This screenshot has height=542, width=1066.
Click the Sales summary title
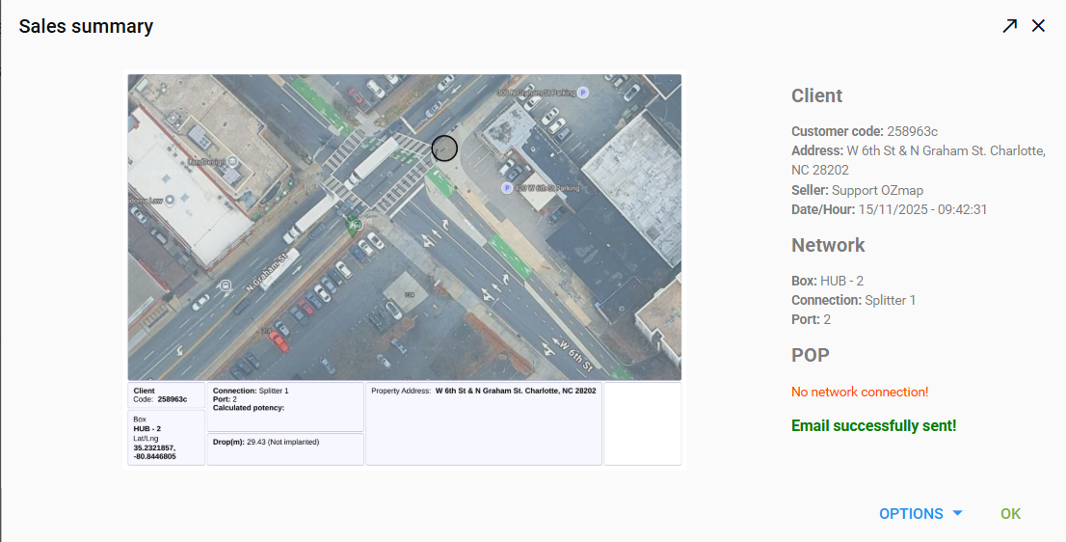tap(86, 27)
